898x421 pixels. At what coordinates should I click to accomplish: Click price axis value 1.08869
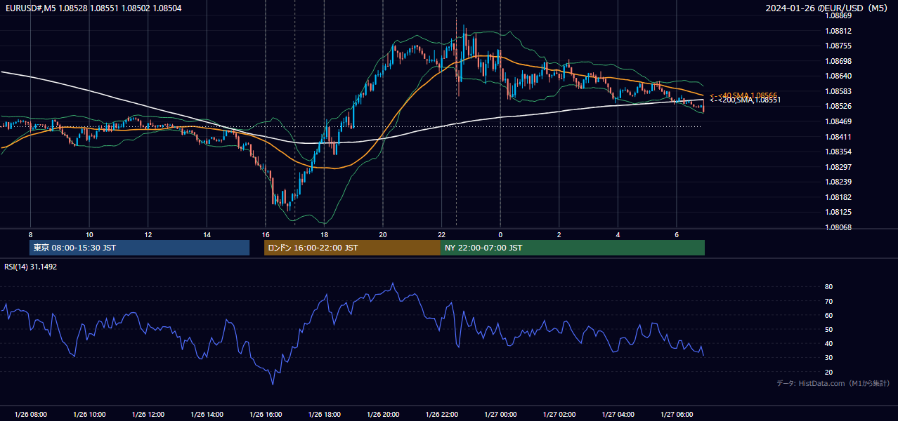tap(839, 15)
